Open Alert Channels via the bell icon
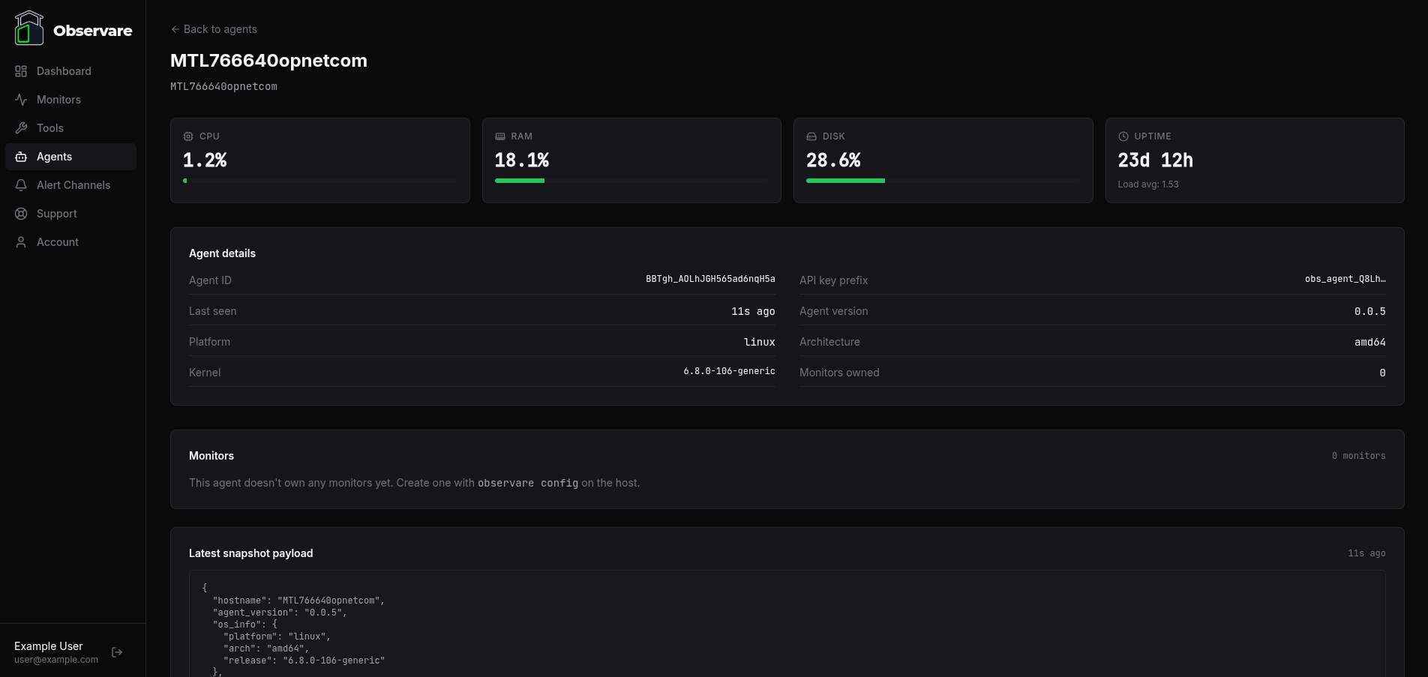Screen dimensions: 1428x677 tap(20, 185)
